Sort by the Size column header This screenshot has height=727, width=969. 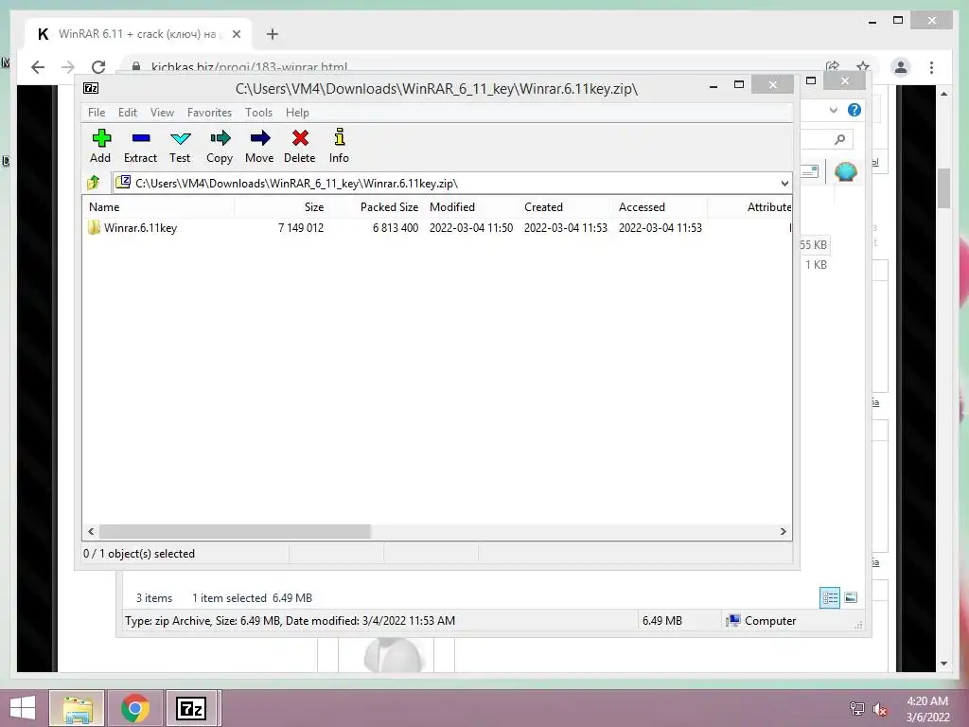[x=281, y=207]
